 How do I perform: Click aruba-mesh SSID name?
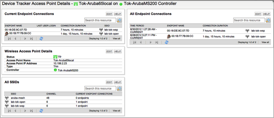[x=18, y=98]
